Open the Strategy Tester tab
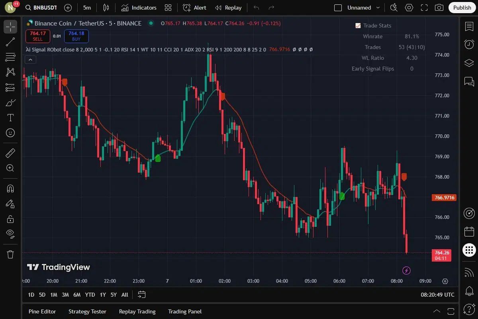The image size is (478, 319). pos(87,311)
